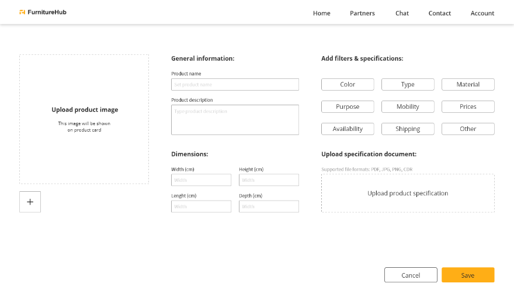Open the Chat section
The width and height of the screenshot is (514, 290).
pyautogui.click(x=402, y=13)
